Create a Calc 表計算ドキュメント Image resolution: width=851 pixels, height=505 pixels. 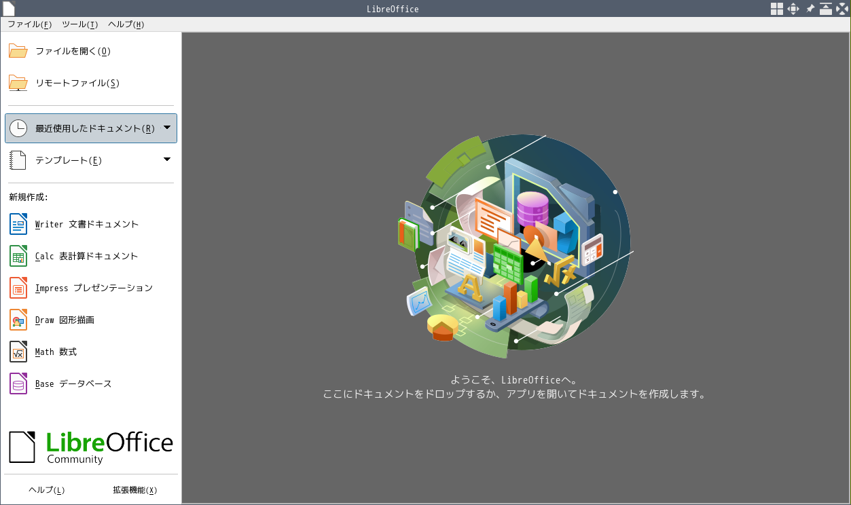click(91, 256)
